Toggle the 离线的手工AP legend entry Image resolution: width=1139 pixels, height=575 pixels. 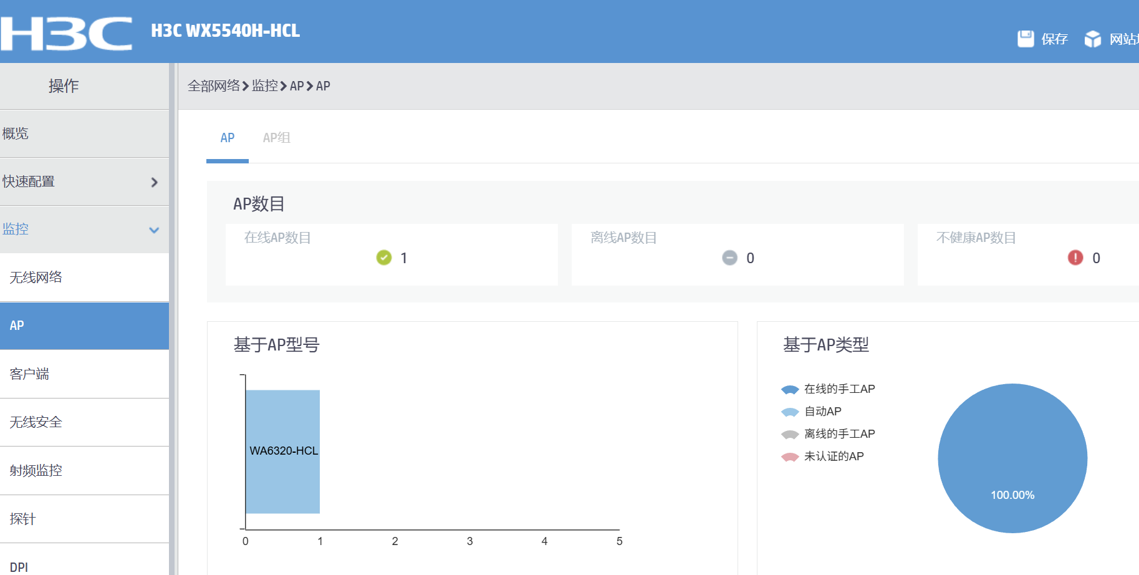point(829,434)
